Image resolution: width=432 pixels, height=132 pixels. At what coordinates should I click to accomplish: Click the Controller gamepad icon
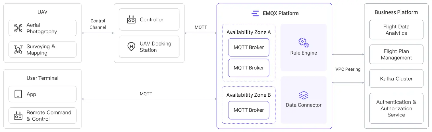(131, 20)
